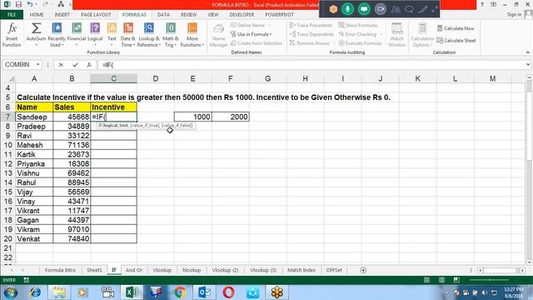The height and width of the screenshot is (300, 533).
Task: Open the FILE tab
Action: (12, 15)
